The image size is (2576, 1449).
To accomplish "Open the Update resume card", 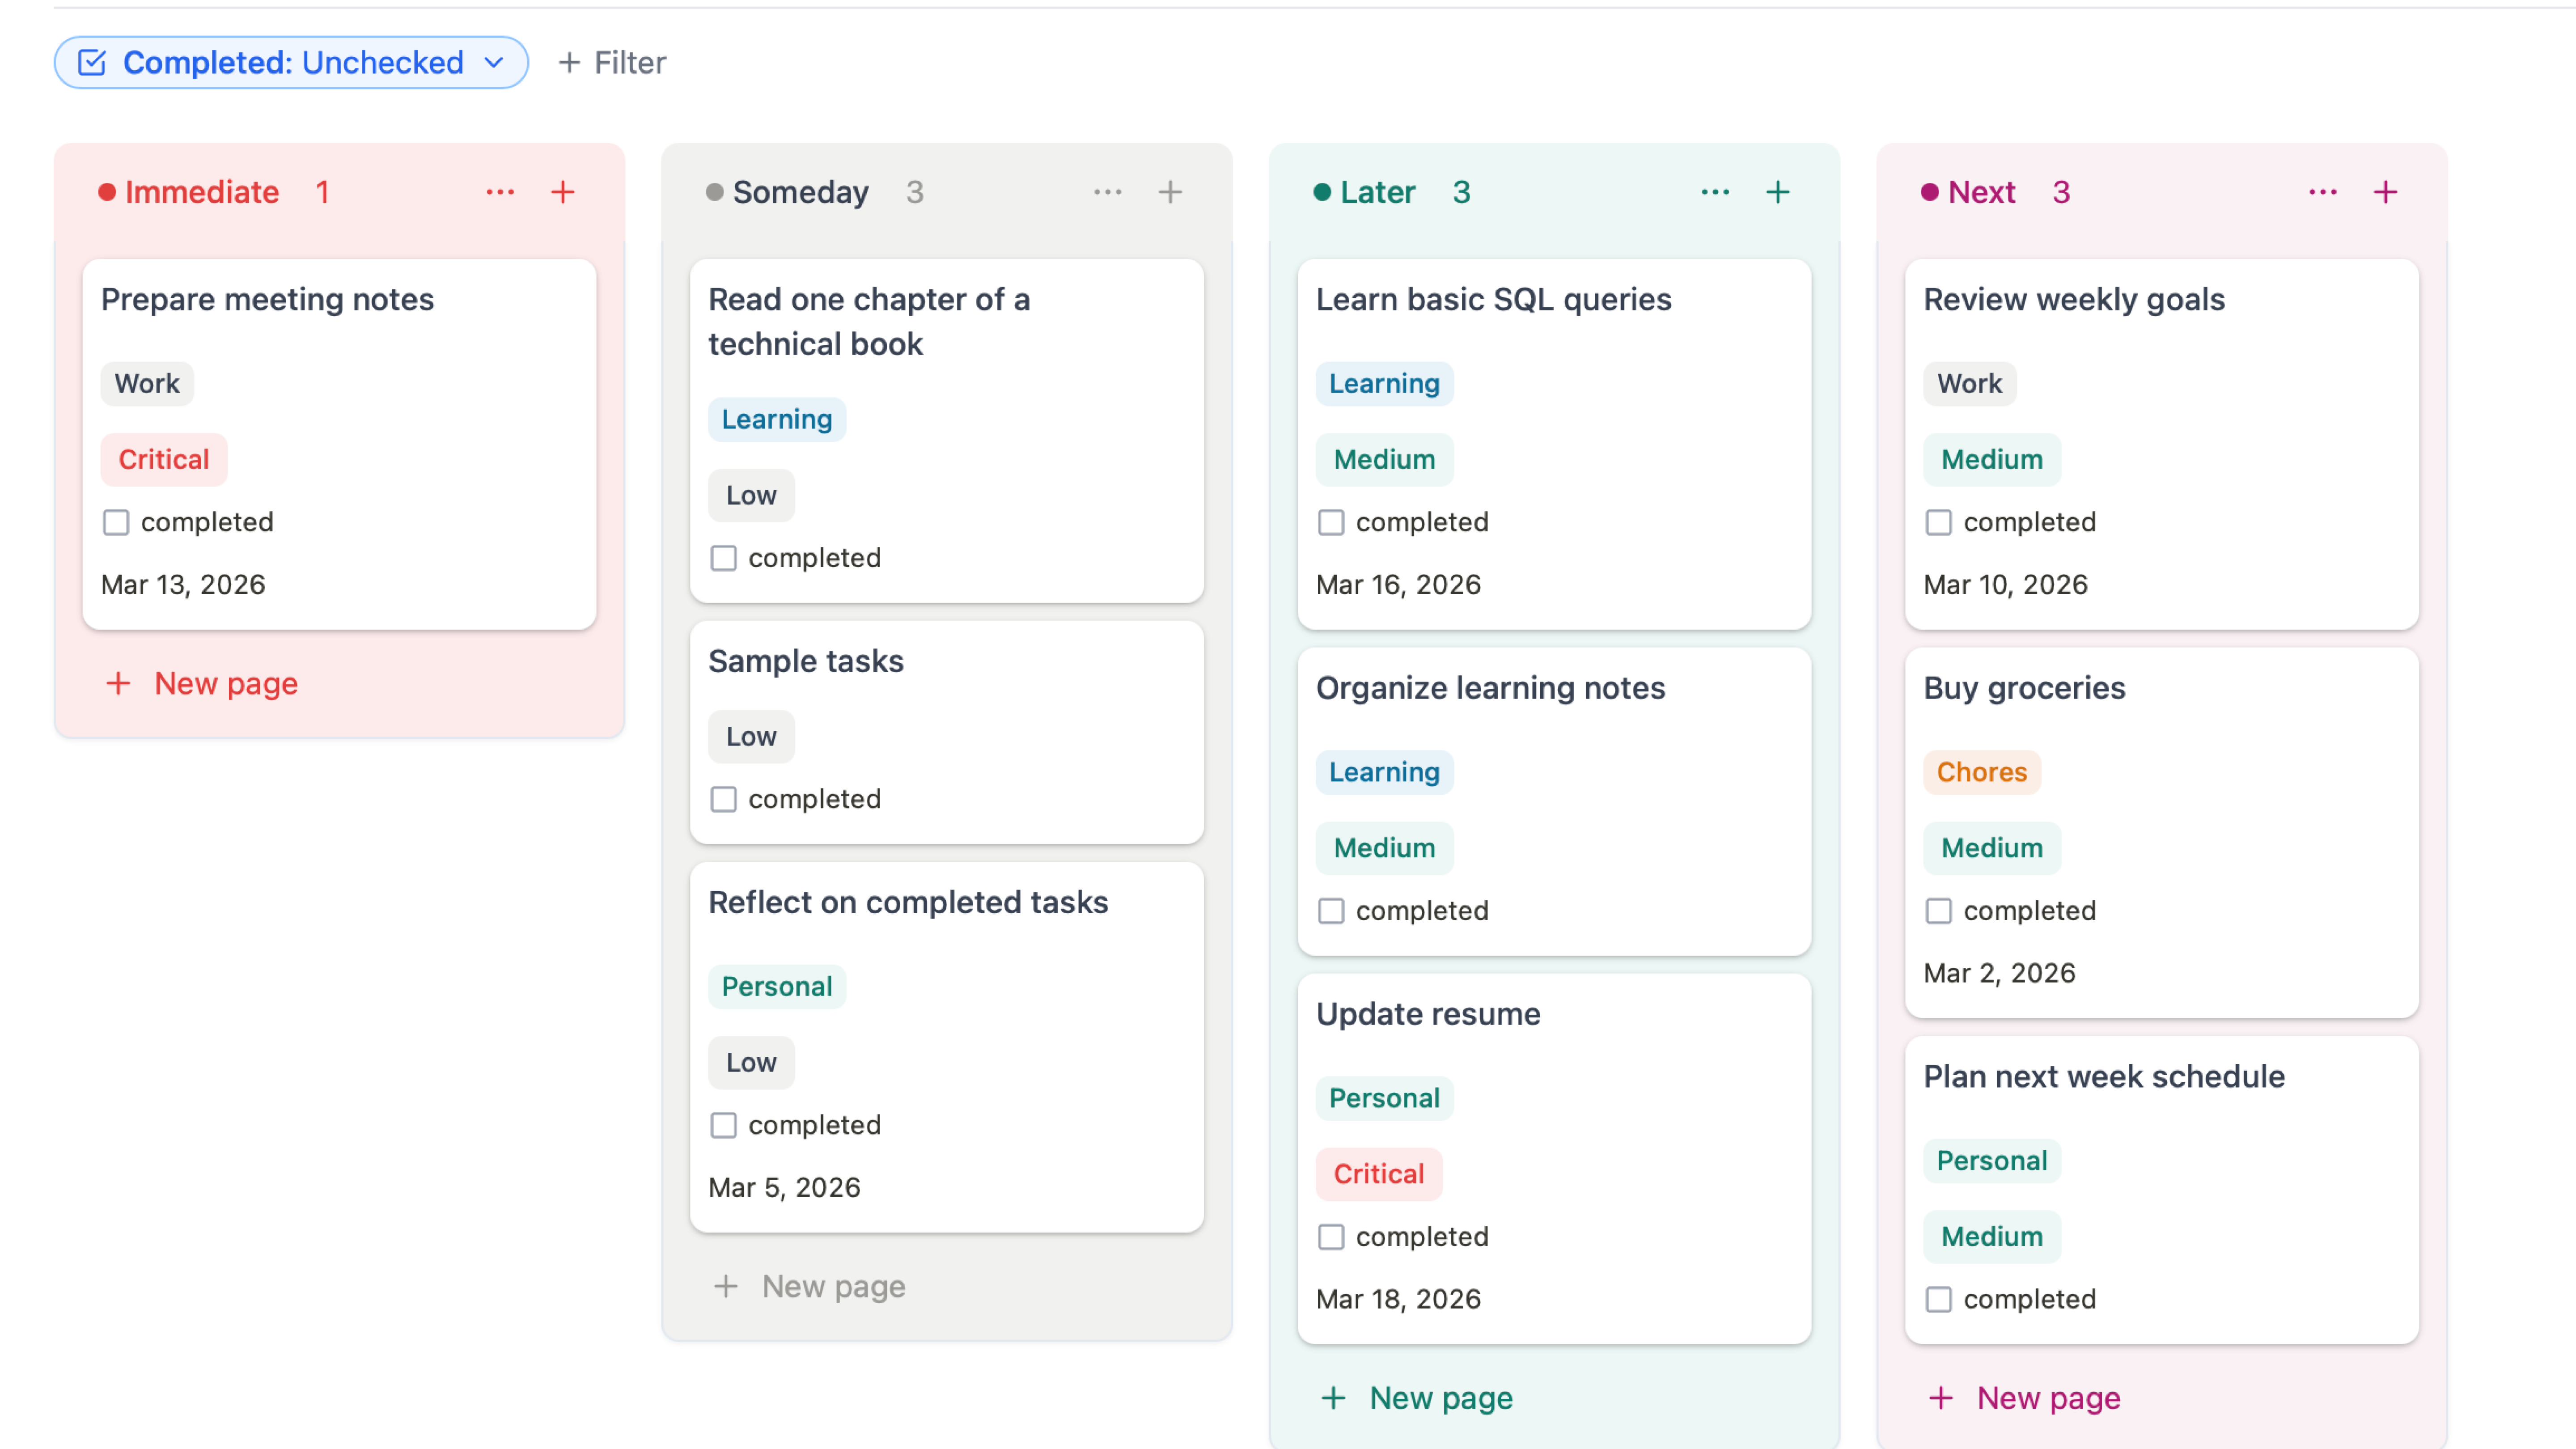I will click(x=1428, y=1014).
